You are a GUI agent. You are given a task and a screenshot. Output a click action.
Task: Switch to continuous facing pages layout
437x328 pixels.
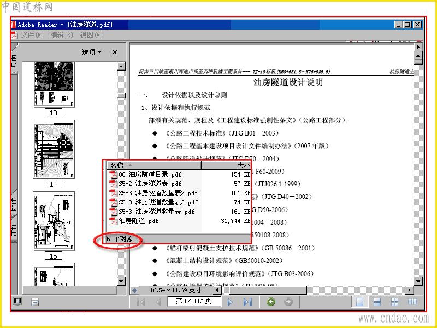[394, 302]
